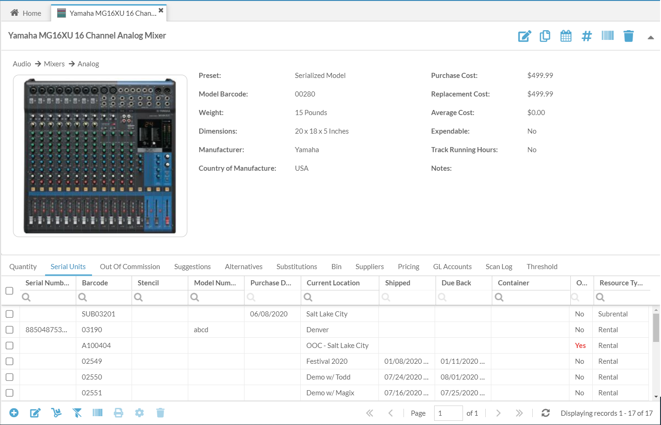
Task: Click the Container column filter field
Action: coord(531,297)
